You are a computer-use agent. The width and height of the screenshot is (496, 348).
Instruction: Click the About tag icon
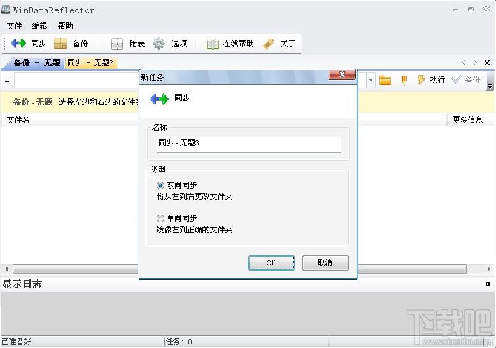(x=268, y=44)
